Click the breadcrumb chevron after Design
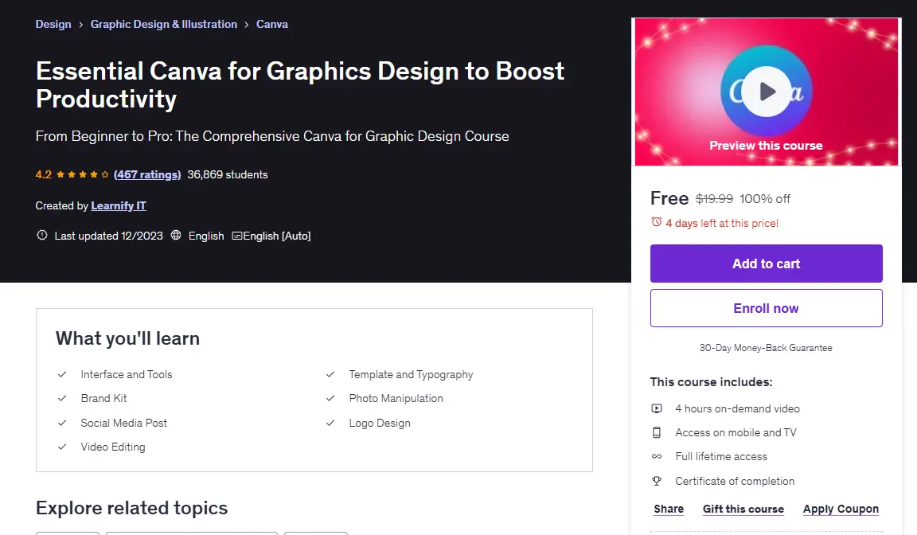 (80, 25)
